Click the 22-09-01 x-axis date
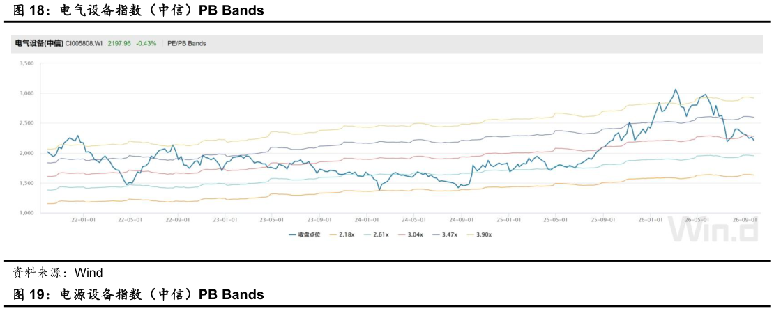The image size is (774, 311). [x=177, y=220]
